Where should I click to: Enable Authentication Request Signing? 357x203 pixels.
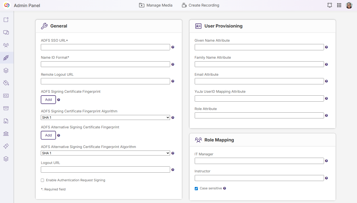[x=42, y=180]
